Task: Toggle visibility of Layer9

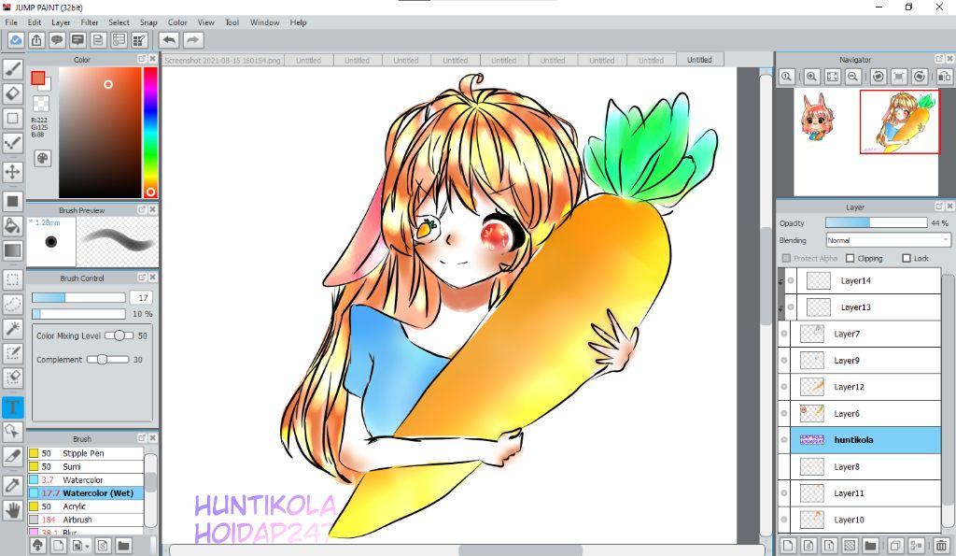Action: pos(784,360)
